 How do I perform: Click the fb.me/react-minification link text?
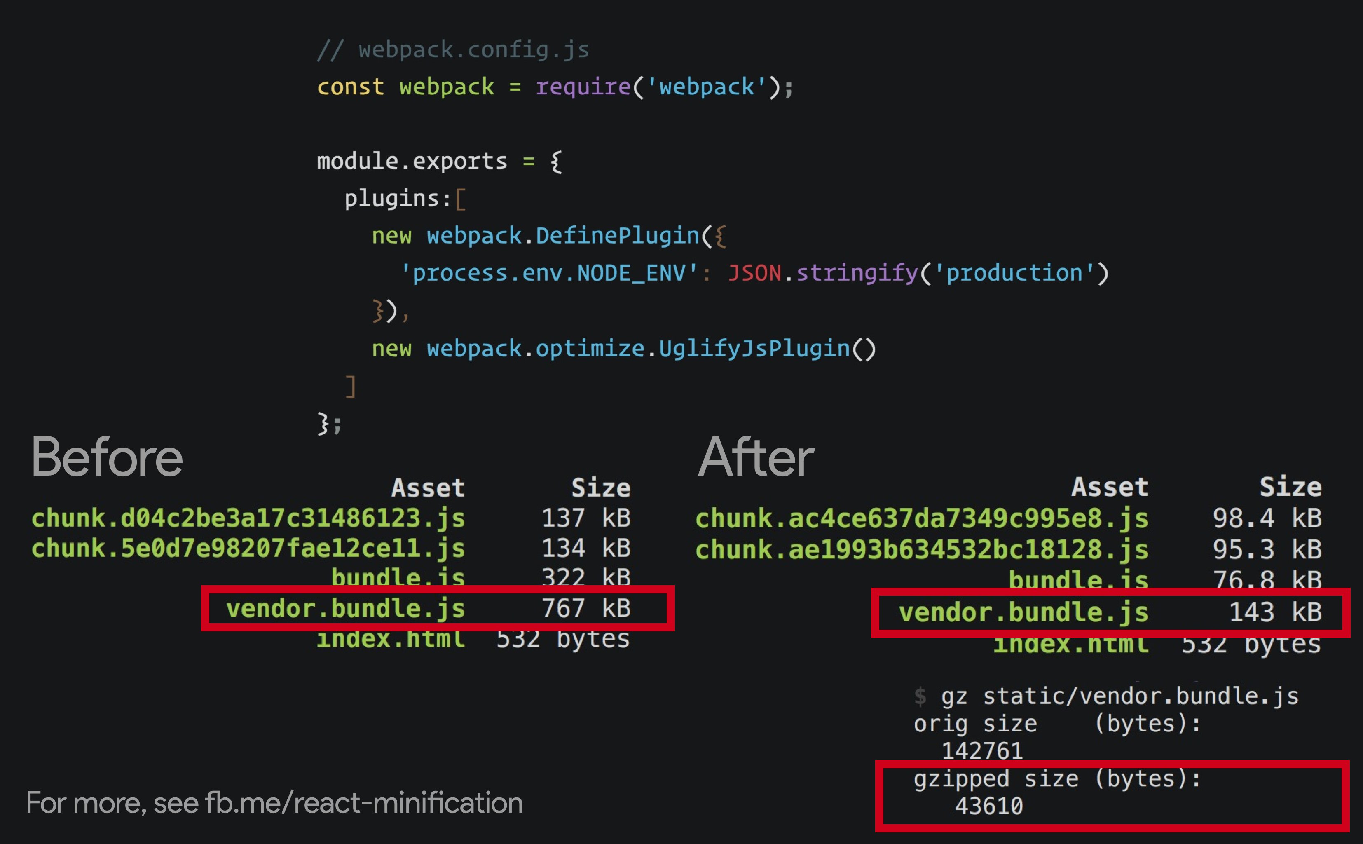click(364, 803)
